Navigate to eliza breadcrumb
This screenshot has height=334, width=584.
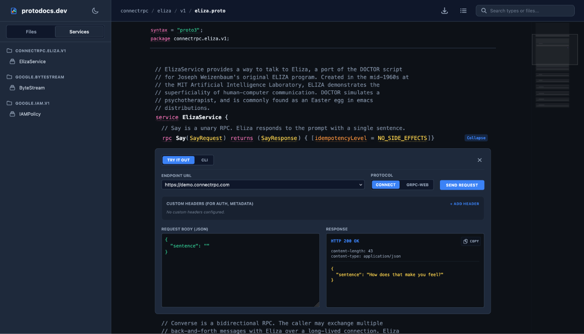tap(164, 11)
